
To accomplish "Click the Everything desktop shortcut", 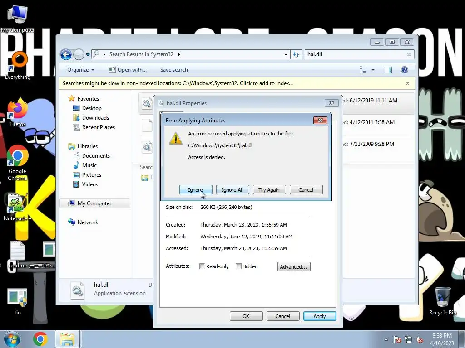I will click(x=18, y=66).
